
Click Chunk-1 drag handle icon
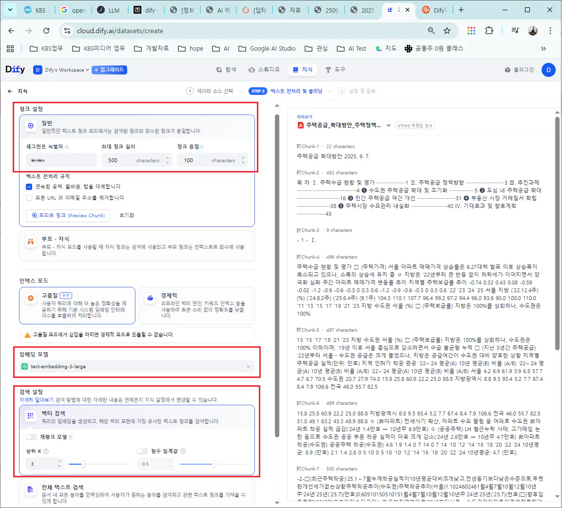pyautogui.click(x=299, y=147)
